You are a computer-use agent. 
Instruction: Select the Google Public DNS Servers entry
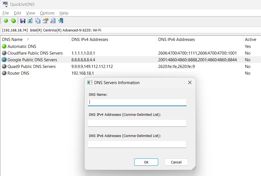pyautogui.click(x=32, y=60)
